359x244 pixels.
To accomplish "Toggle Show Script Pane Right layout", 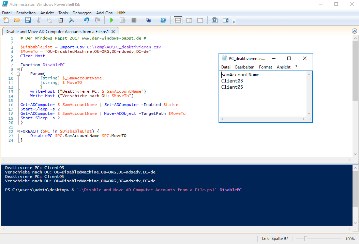I will 189,20.
